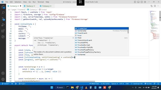Switch to the Navbar.js tab
The image size is (161, 90).
click(x=30, y=6)
